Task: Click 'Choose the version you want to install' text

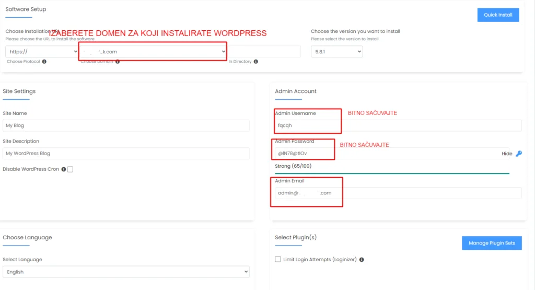Action: click(x=355, y=31)
